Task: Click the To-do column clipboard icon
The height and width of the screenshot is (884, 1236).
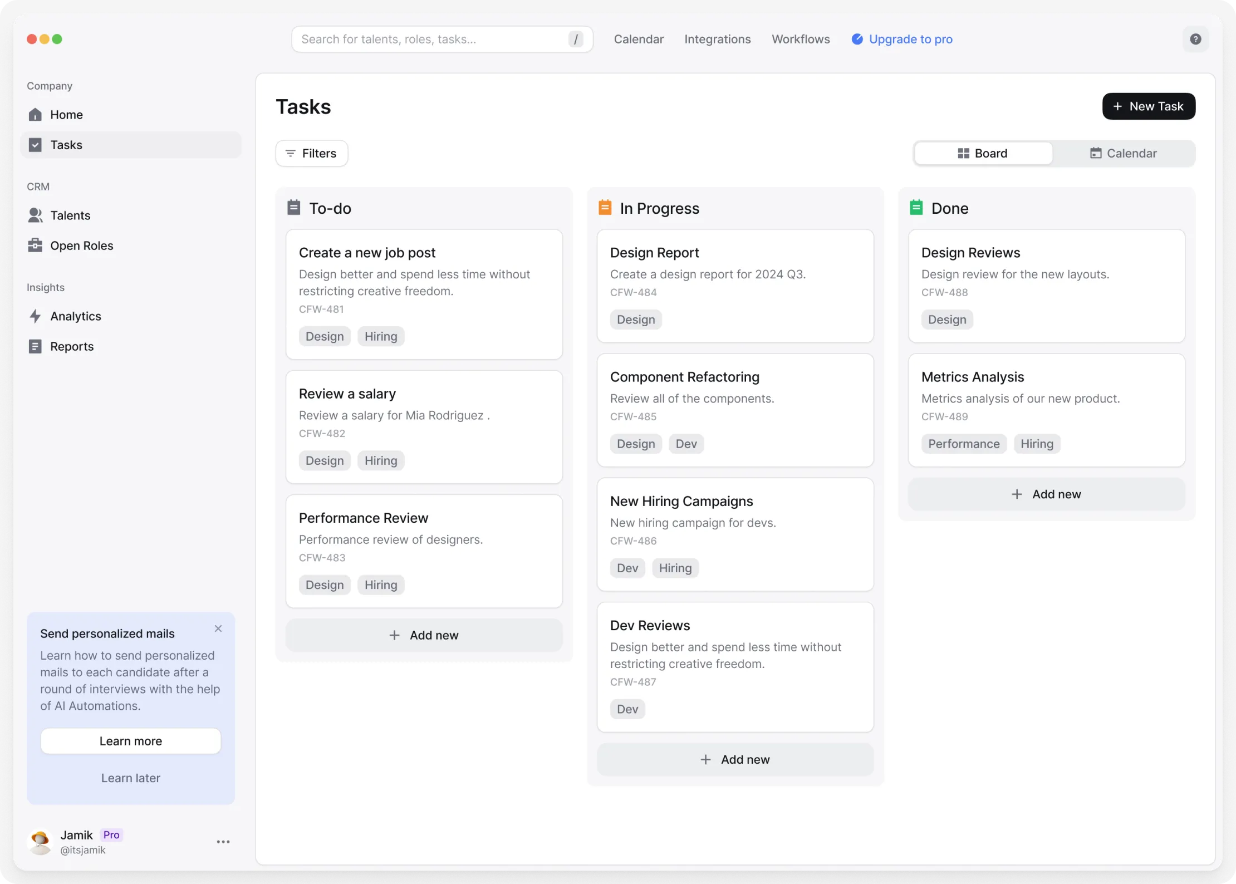Action: click(293, 208)
